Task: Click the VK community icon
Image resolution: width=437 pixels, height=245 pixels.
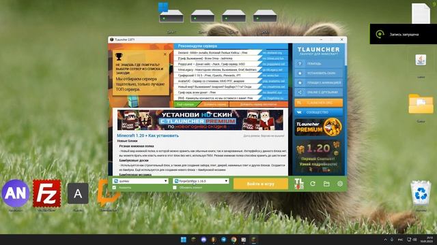Action: coord(299,112)
